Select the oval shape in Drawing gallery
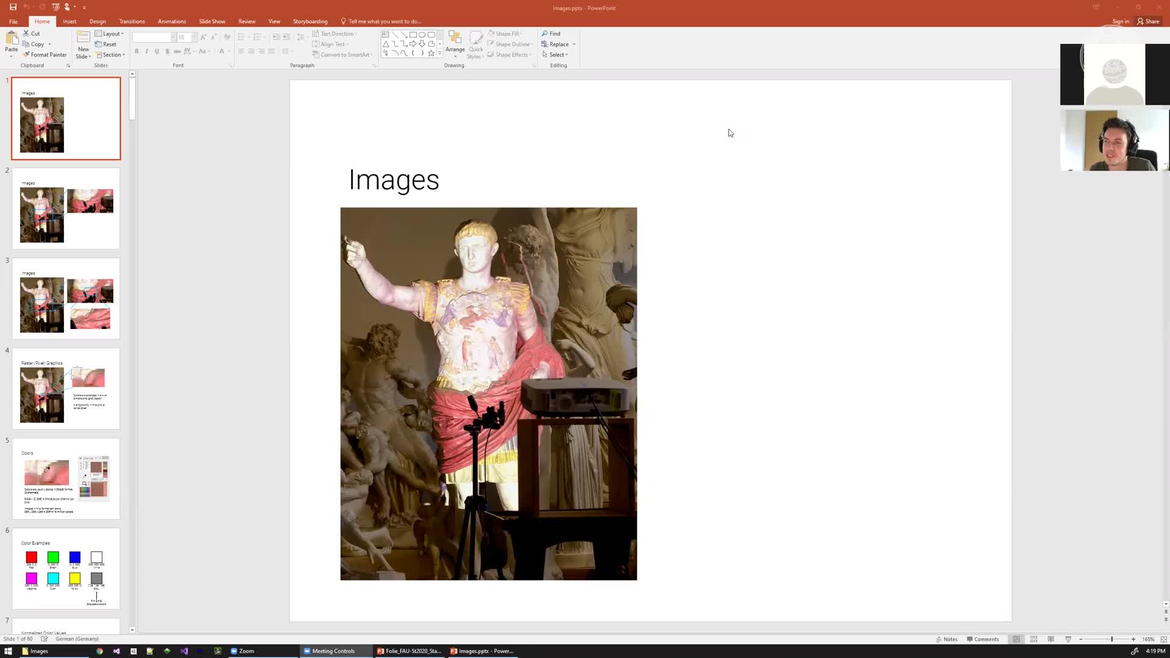The width and height of the screenshot is (1170, 658). tap(422, 35)
